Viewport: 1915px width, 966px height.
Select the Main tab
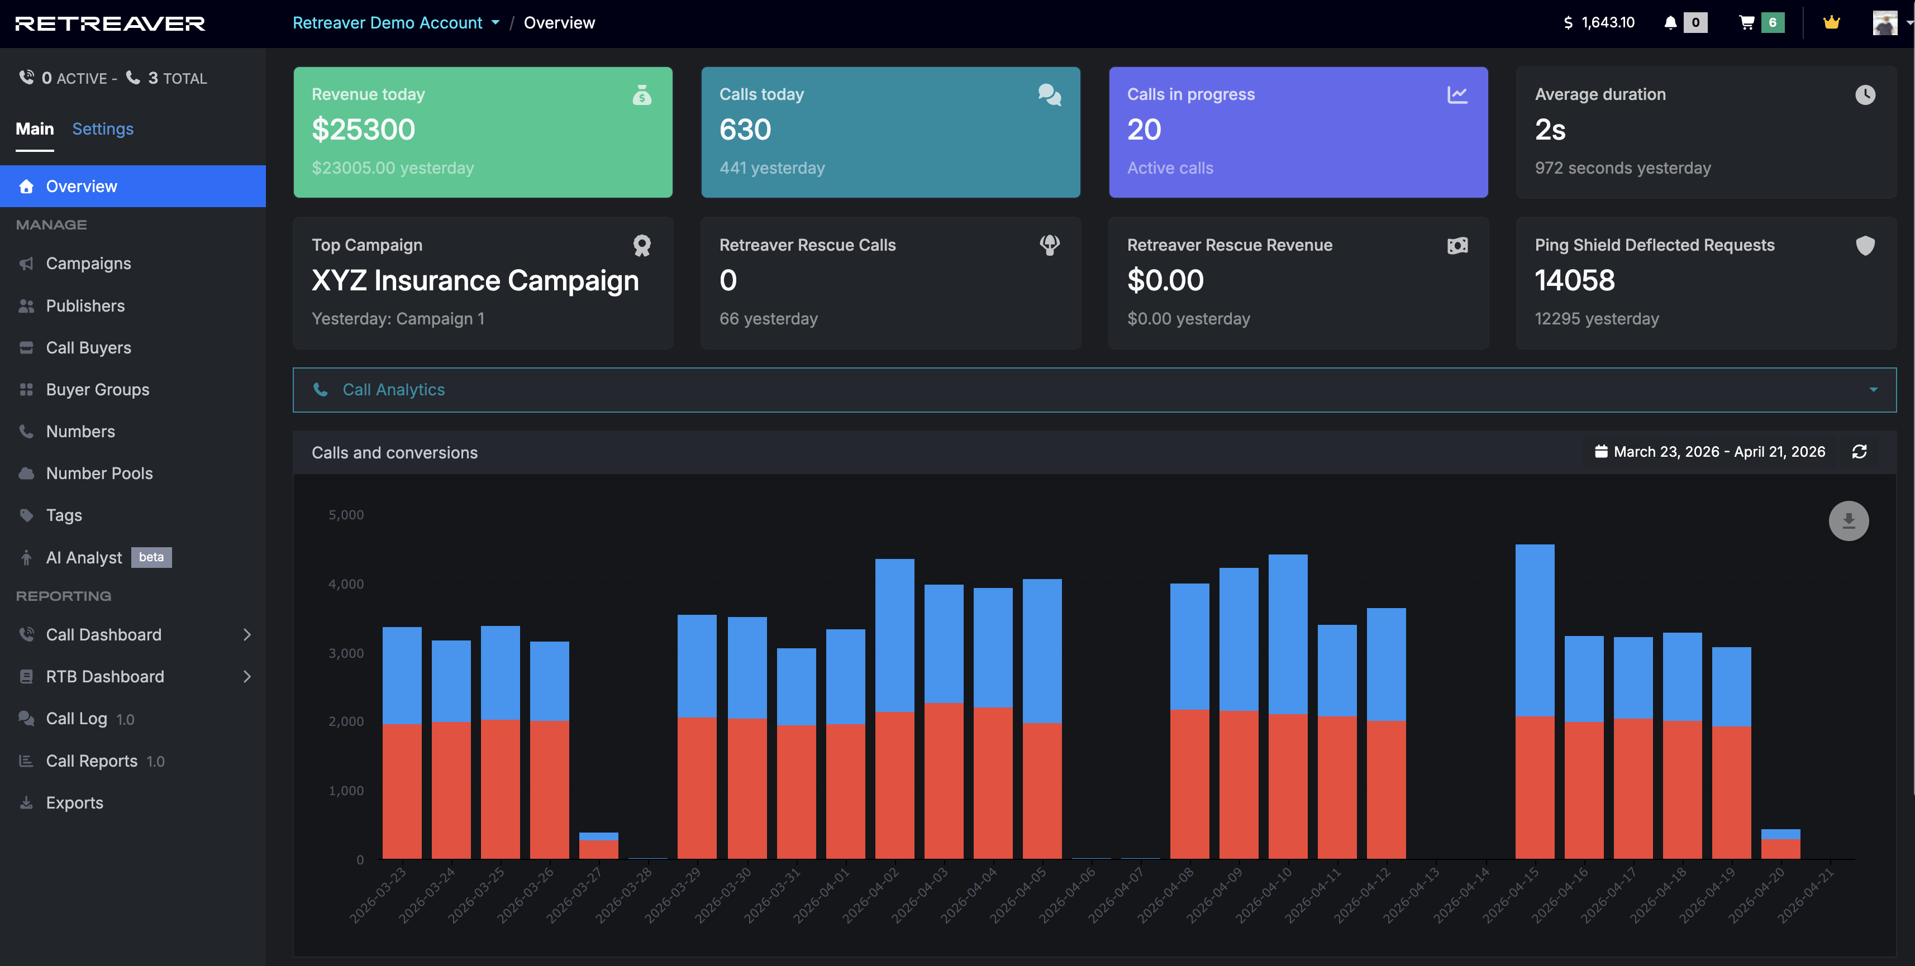(x=34, y=128)
